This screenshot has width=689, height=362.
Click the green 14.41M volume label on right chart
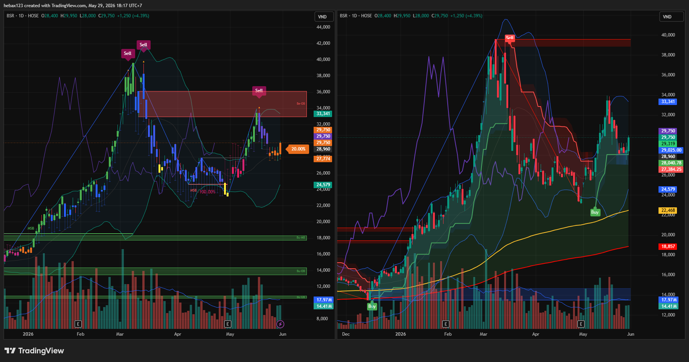pos(669,306)
